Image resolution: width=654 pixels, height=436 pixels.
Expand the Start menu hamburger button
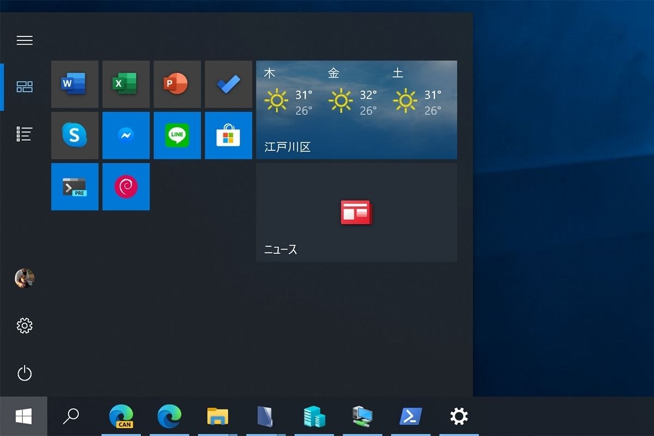pyautogui.click(x=25, y=40)
